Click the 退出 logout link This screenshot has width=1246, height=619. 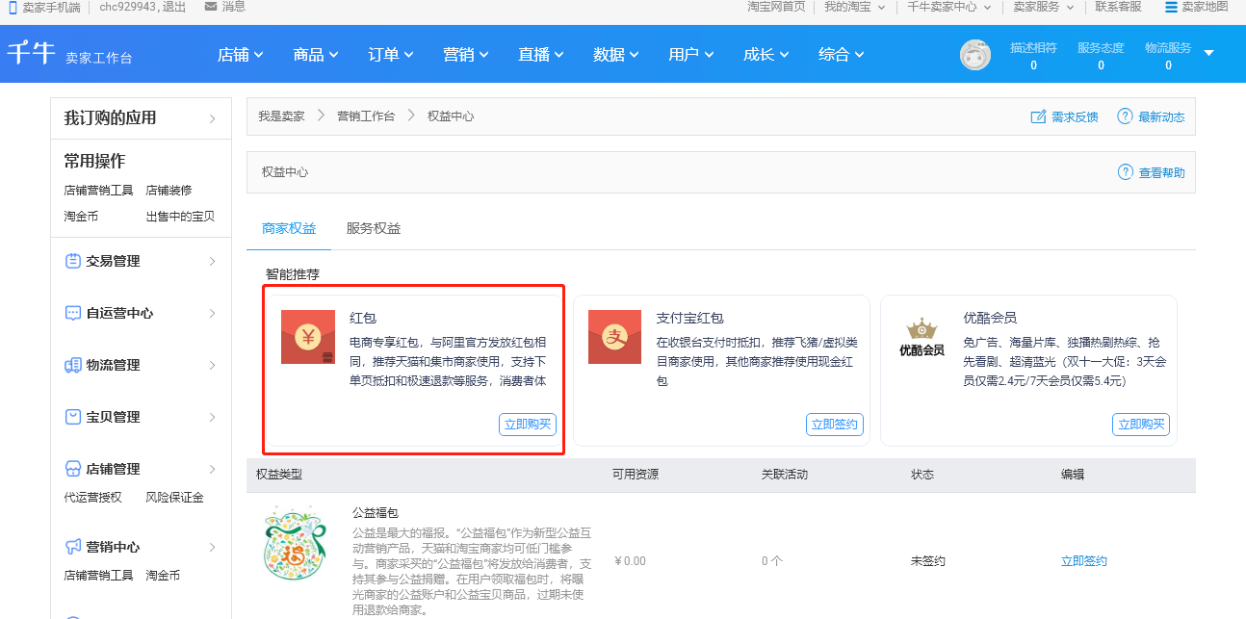coord(174,7)
